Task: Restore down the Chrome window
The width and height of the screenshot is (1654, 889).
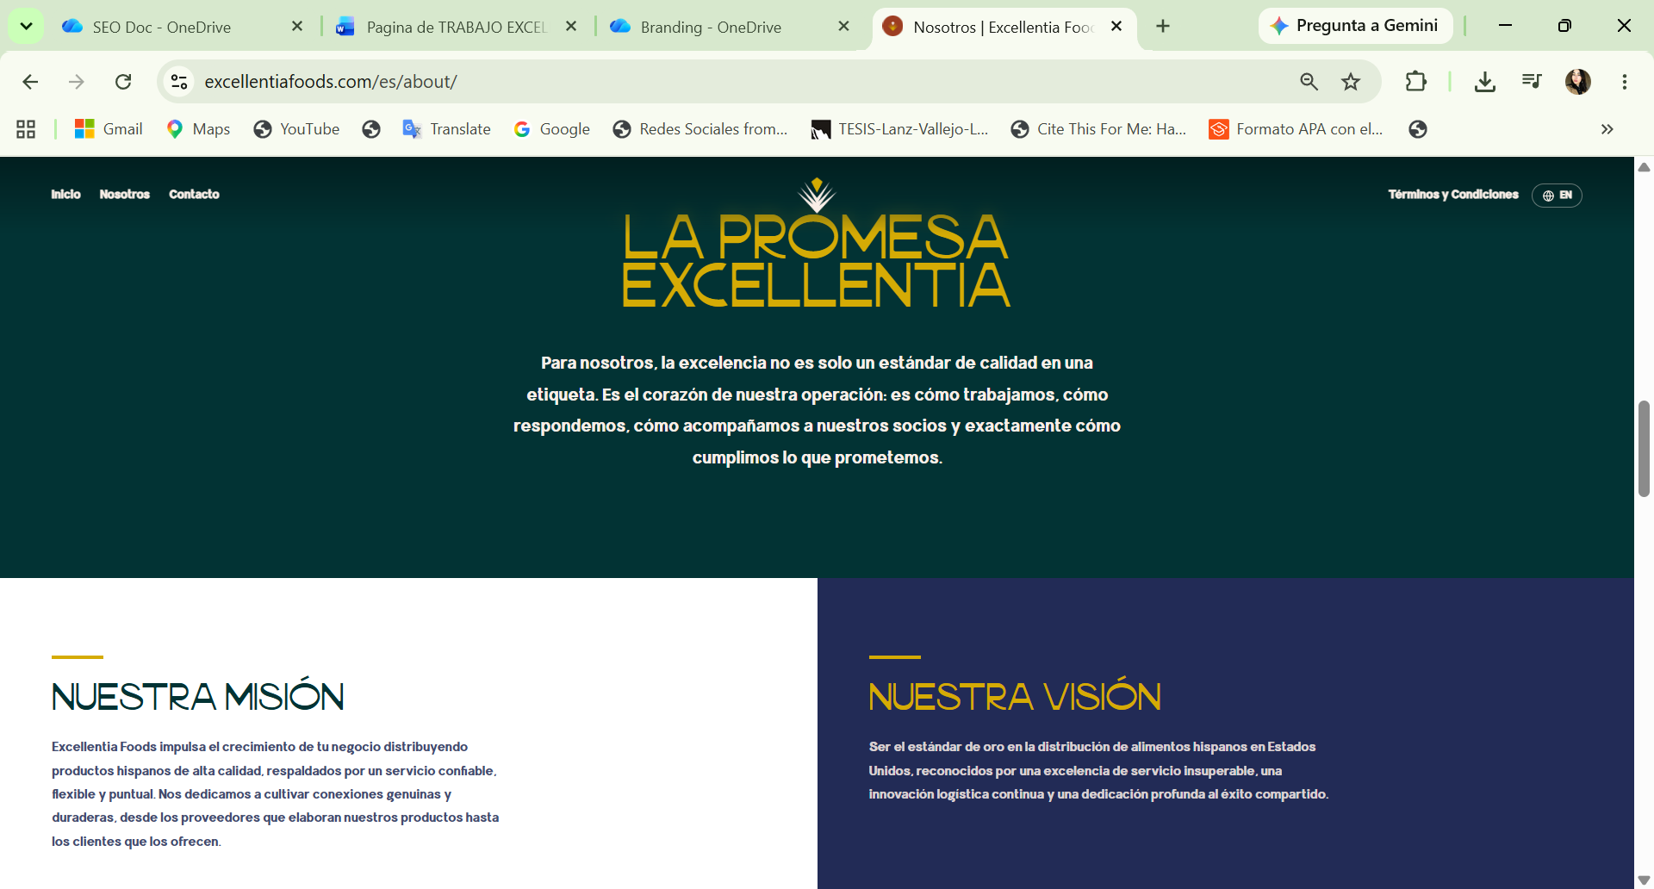Action: (1564, 26)
